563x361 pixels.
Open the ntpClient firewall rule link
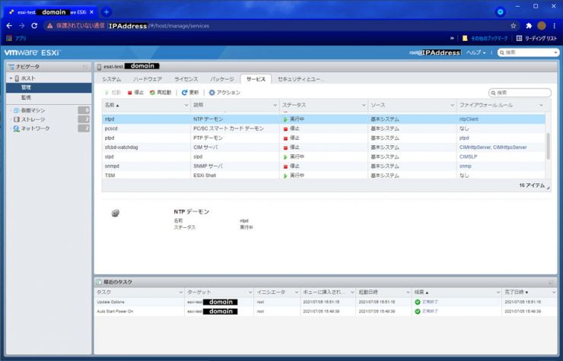click(x=469, y=119)
